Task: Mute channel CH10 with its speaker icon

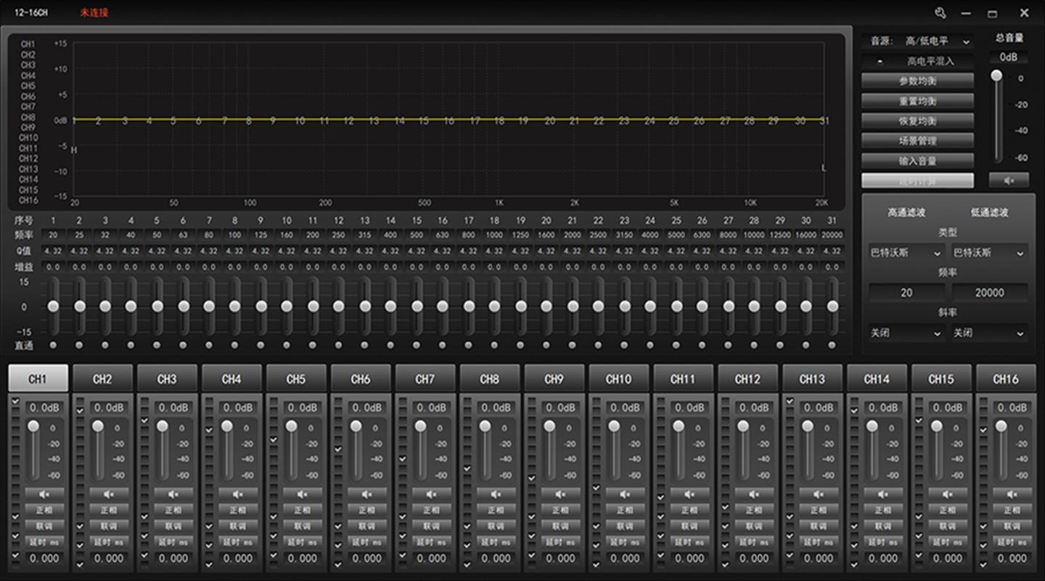Action: pos(625,494)
